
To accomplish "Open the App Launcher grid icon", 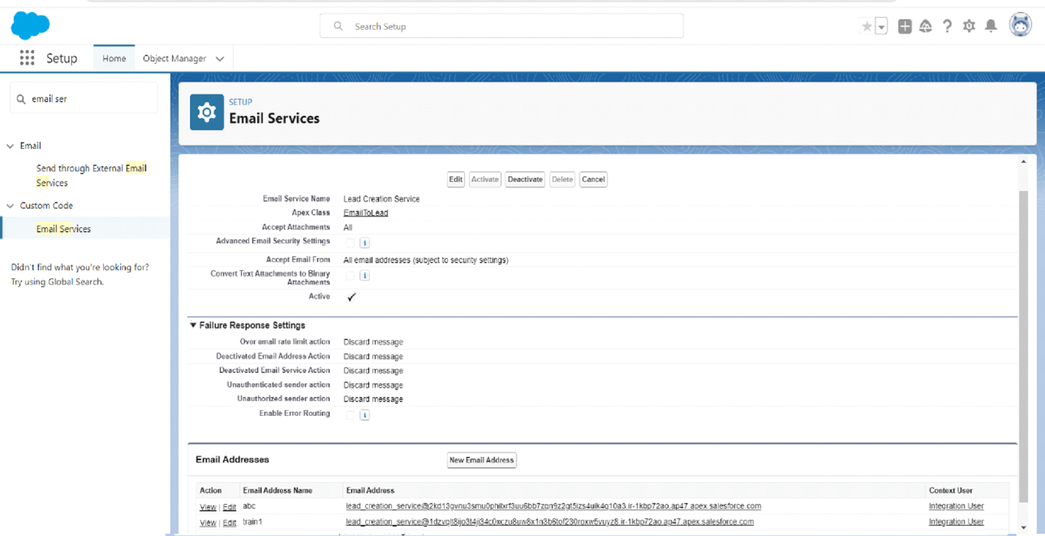I will tap(27, 58).
